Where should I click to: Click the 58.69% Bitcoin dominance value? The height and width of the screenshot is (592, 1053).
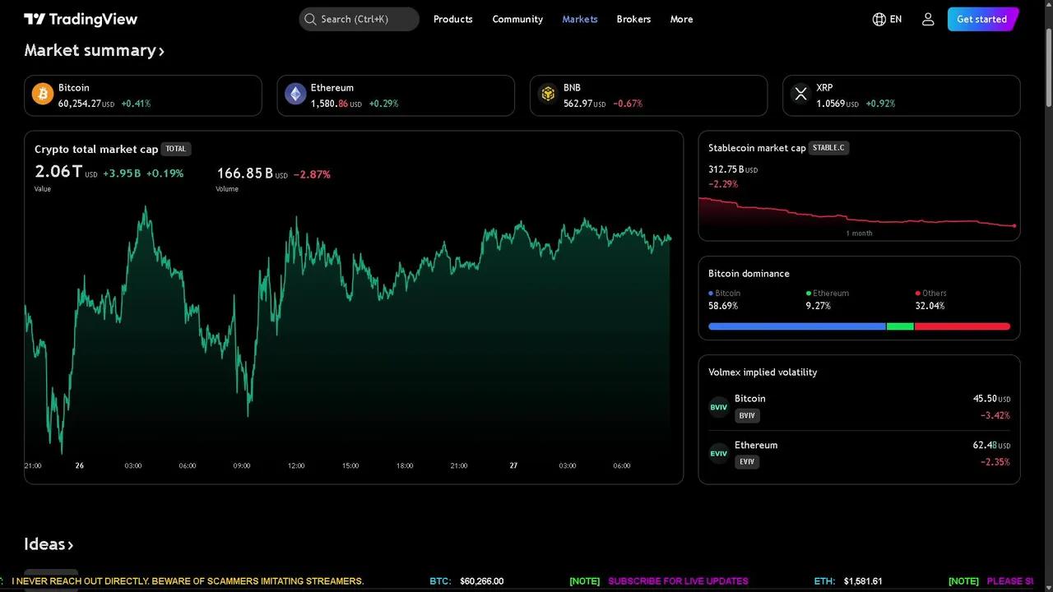coord(723,306)
